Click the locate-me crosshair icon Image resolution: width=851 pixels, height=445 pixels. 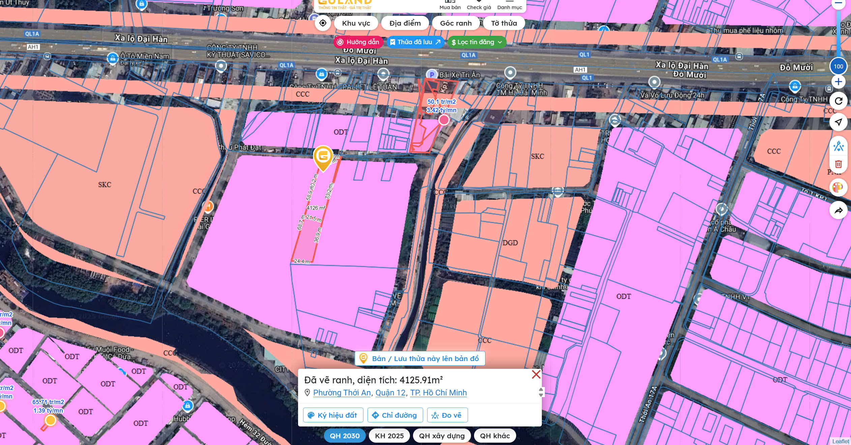tap(323, 23)
